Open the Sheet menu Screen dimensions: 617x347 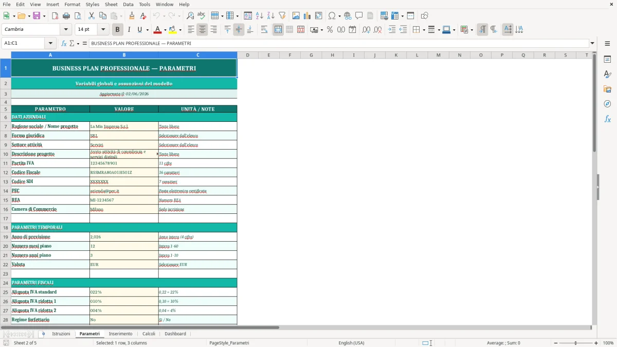[112, 4]
